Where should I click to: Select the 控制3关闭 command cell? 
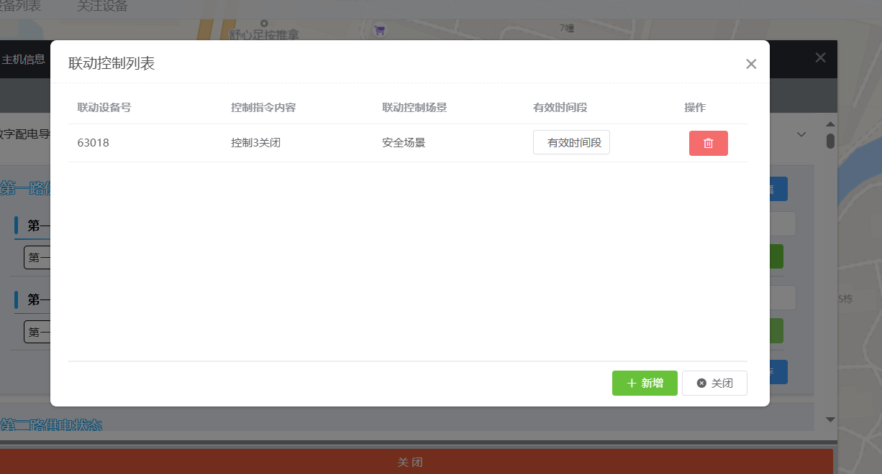(255, 142)
